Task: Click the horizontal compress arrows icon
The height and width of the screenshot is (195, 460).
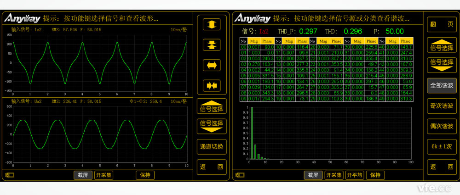Action: (212, 85)
